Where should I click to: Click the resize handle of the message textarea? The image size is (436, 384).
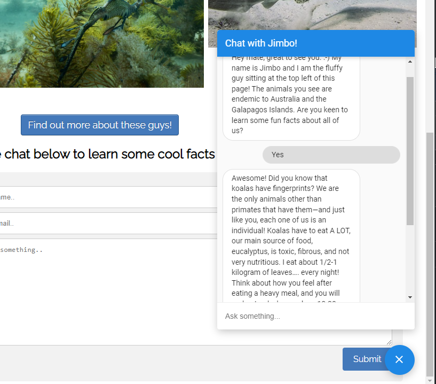(389, 342)
